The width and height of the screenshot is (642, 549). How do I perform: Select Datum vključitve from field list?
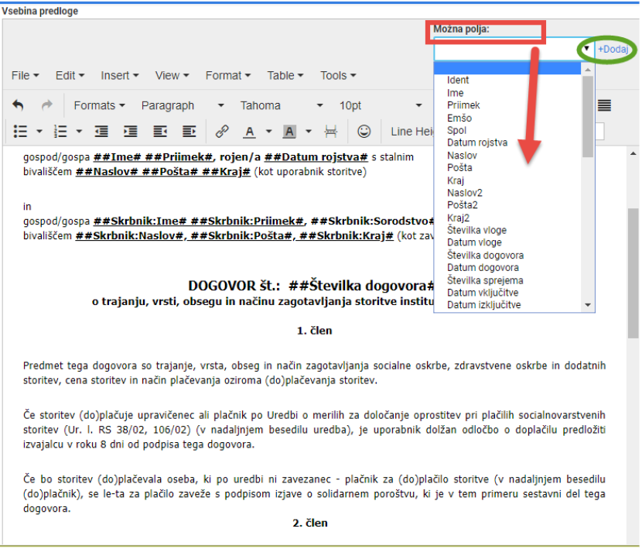[x=507, y=293]
